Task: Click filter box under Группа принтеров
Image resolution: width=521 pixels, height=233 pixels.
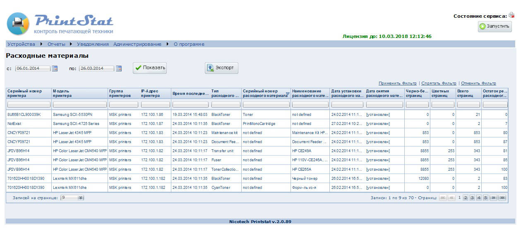Action: click(x=124, y=105)
